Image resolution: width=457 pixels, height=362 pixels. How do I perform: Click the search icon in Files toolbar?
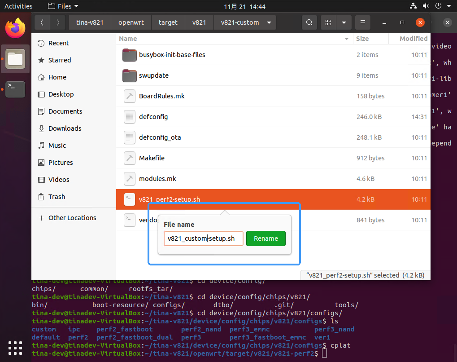coord(309,22)
